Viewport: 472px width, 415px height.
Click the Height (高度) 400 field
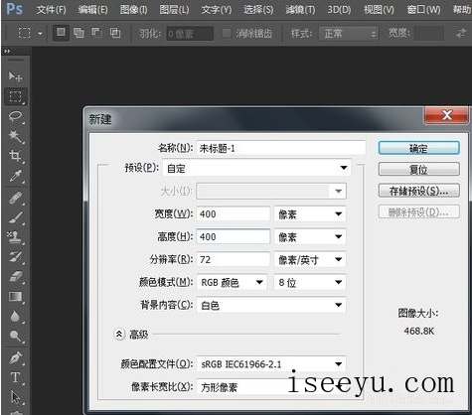click(x=234, y=237)
